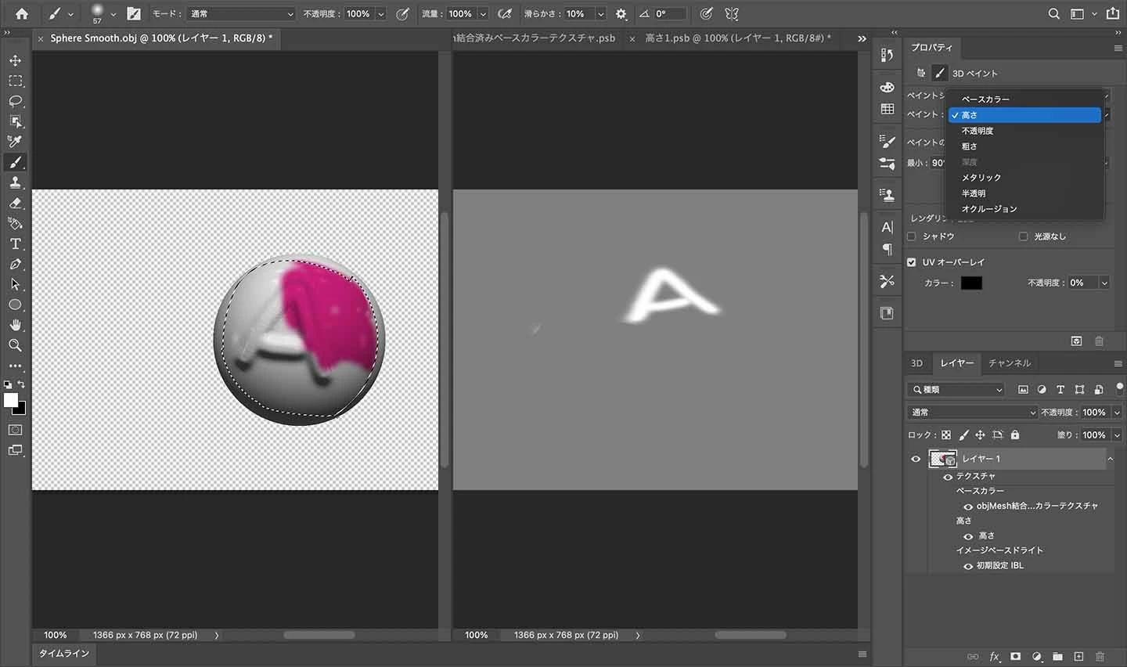Enable the シャドウ checkbox

point(911,236)
